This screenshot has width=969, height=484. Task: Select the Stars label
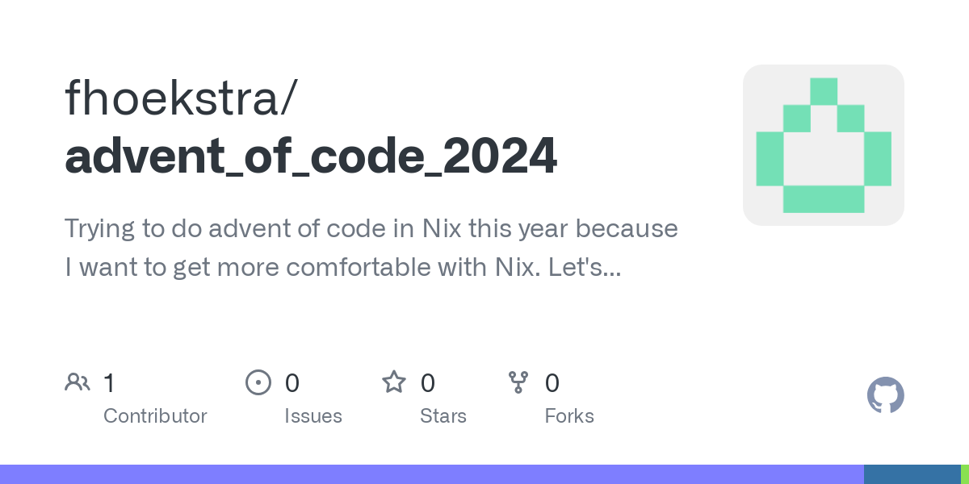point(443,416)
